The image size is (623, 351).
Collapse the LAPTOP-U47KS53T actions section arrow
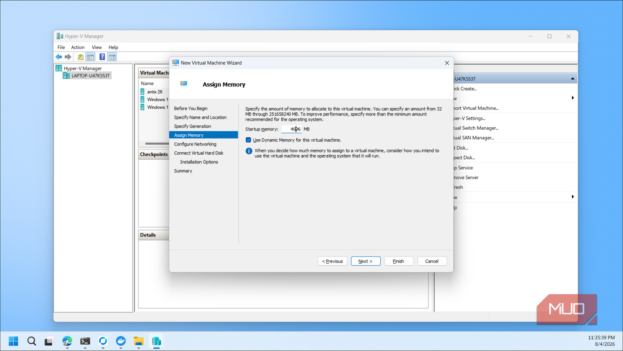point(573,79)
